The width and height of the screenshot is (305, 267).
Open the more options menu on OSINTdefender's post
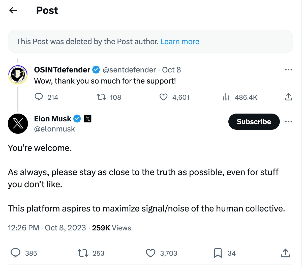click(288, 69)
